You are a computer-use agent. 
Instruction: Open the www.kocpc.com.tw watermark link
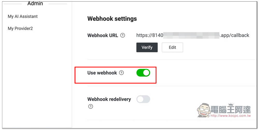(231, 116)
